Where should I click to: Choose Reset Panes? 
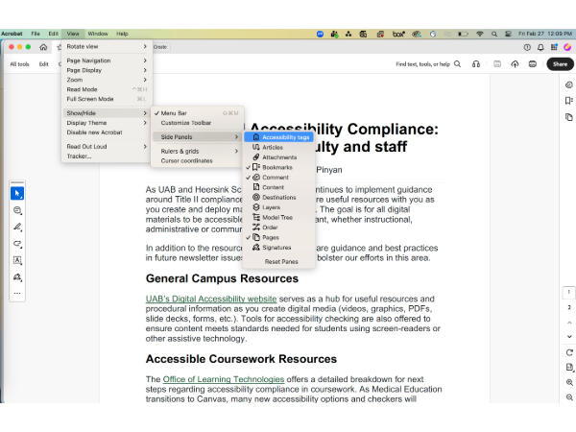click(x=281, y=261)
